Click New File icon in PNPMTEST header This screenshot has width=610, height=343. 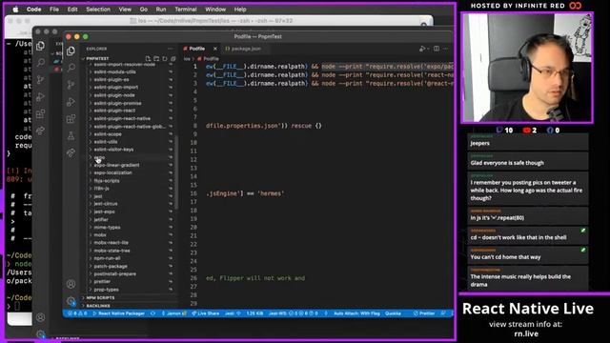148,59
